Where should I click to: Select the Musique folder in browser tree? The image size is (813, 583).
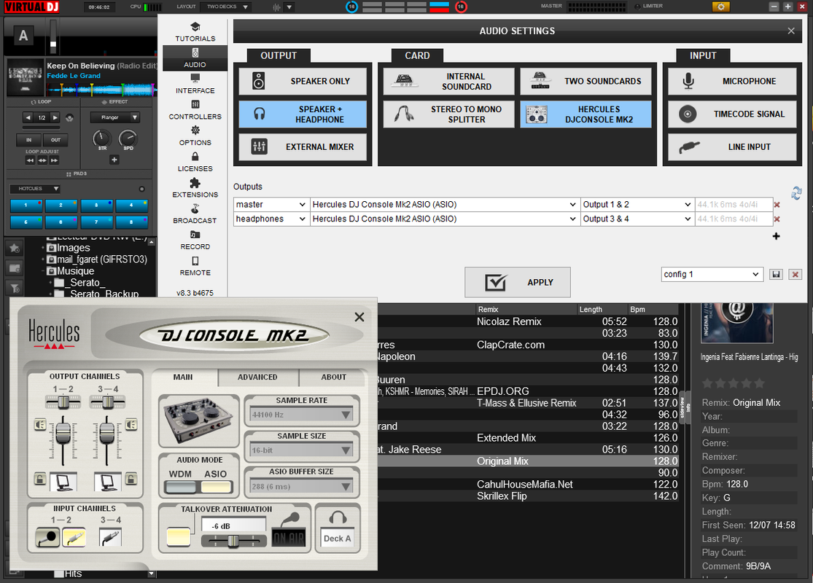[x=76, y=271]
